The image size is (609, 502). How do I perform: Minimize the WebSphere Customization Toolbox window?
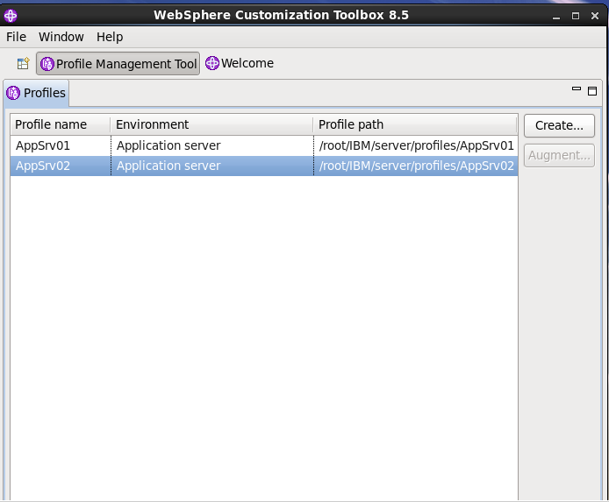coord(556,17)
